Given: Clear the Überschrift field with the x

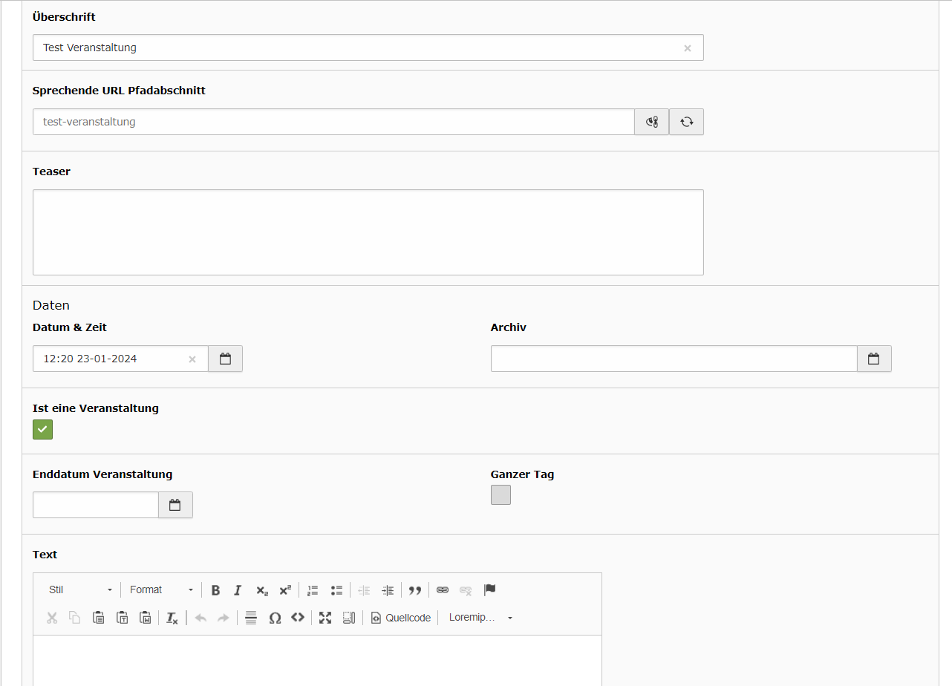Looking at the screenshot, I should [x=687, y=48].
